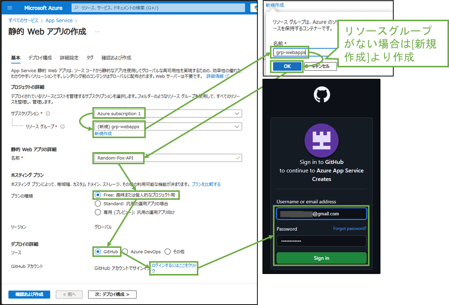449x305 pixels.
Task: Click the GitHub Octocat logo
Action: [x=321, y=95]
